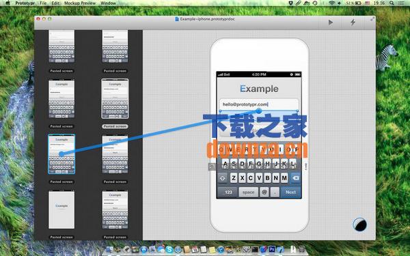Screen dimensions: 410x256
Task: Open Notification Center from the menu bar
Action: point(400,3)
